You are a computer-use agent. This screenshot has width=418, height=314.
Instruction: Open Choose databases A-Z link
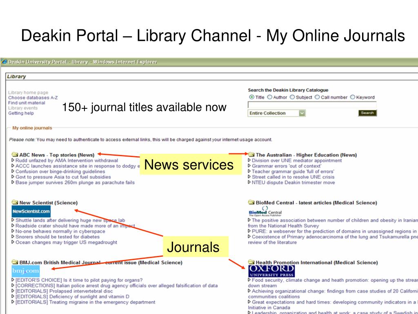click(33, 98)
